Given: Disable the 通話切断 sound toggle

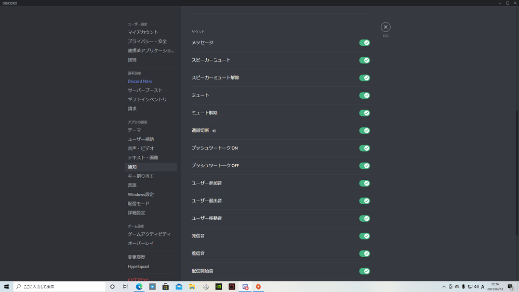Looking at the screenshot, I should point(364,130).
